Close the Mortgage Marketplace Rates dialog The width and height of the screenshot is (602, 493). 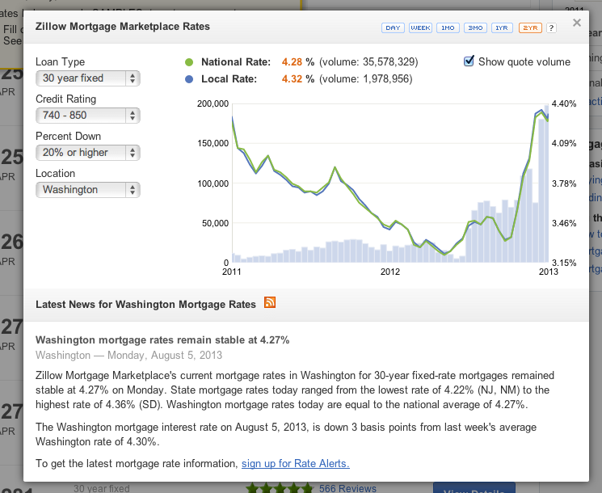pyautogui.click(x=577, y=23)
